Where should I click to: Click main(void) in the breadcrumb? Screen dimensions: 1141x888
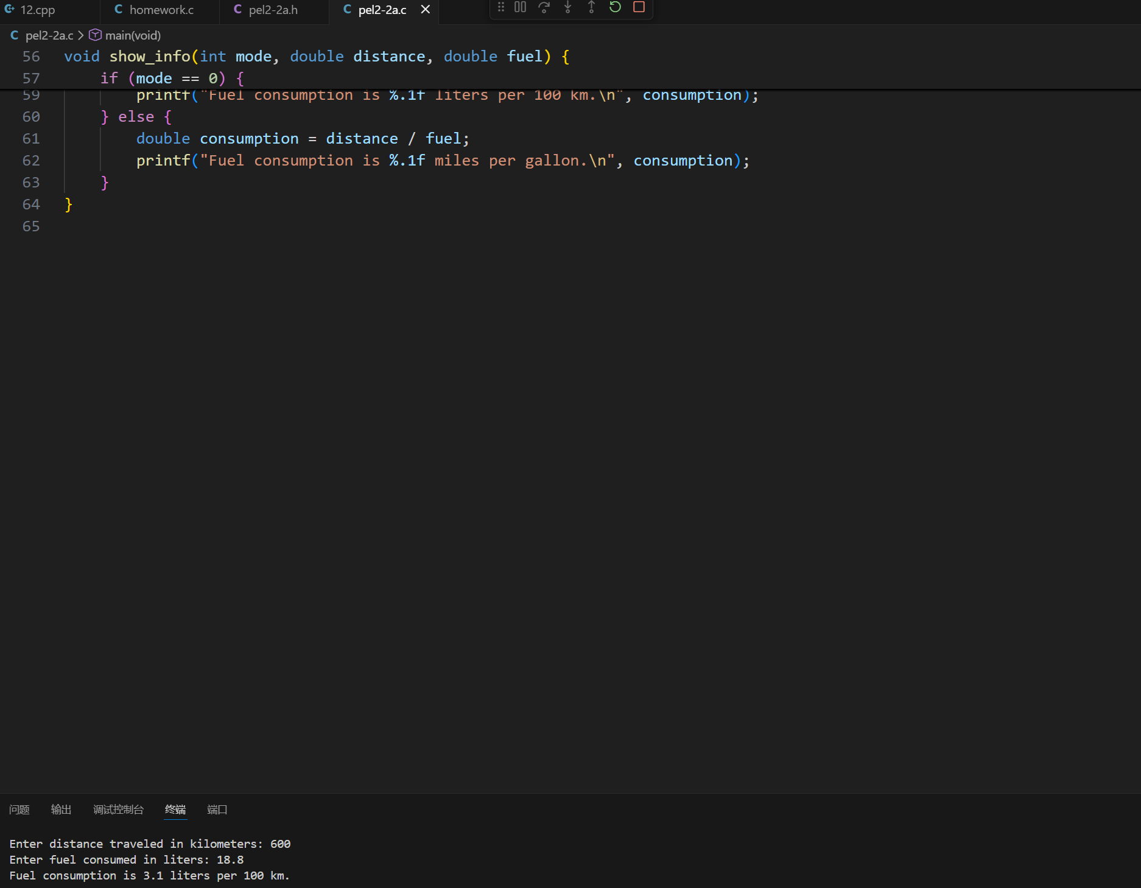133,35
